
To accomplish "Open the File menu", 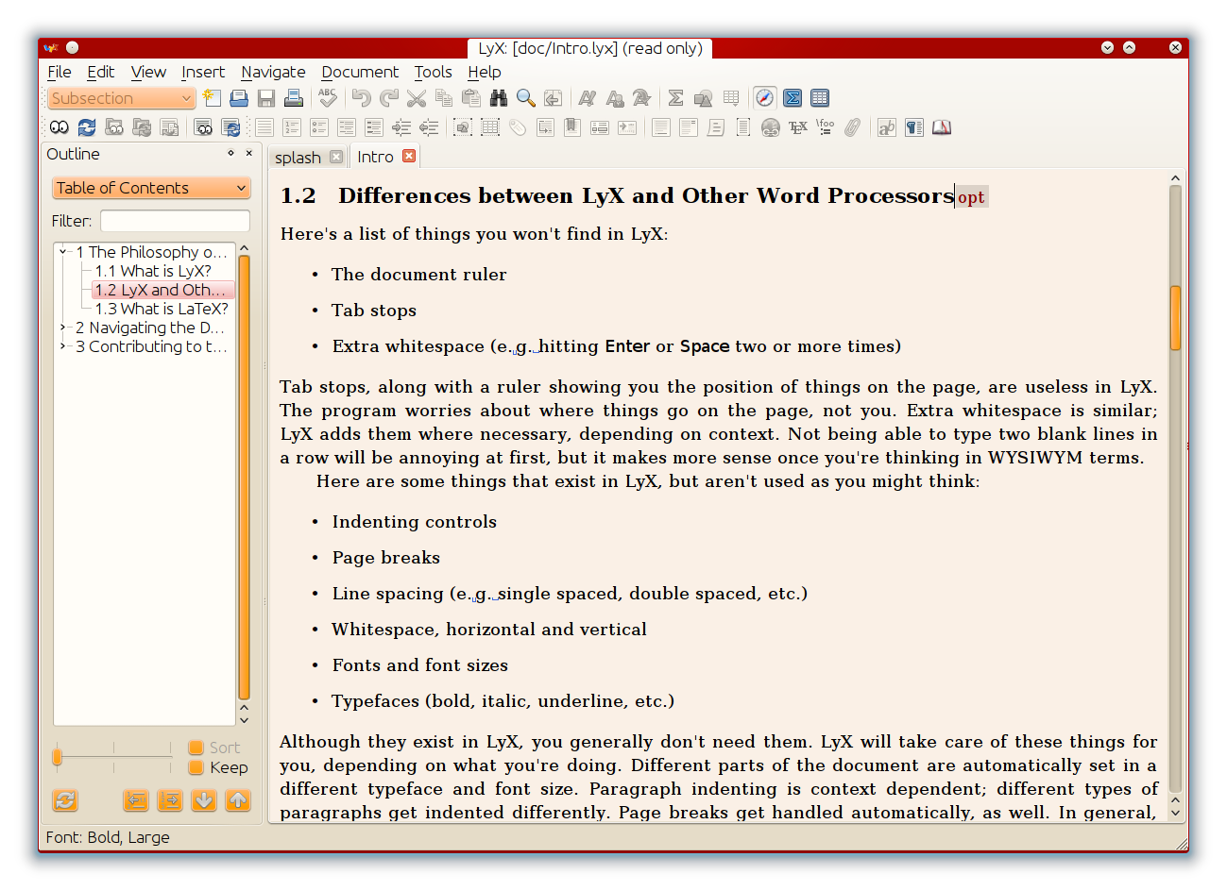I will (60, 72).
